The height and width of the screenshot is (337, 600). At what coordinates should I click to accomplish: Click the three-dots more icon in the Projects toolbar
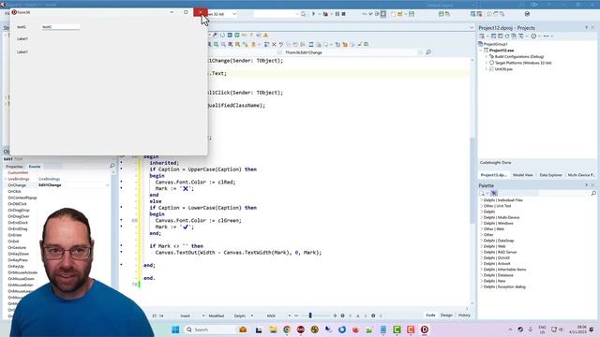[546, 37]
